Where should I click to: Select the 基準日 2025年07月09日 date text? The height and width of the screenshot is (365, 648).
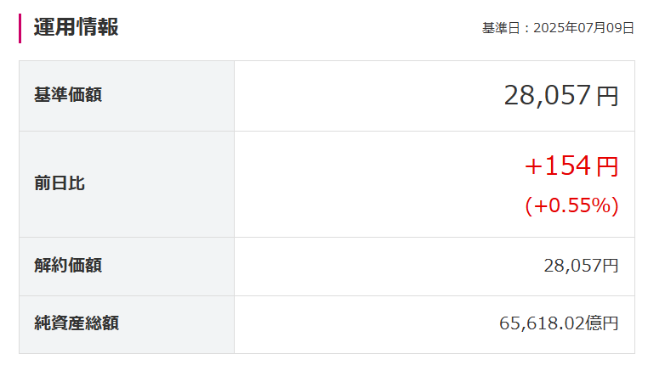[x=558, y=28]
